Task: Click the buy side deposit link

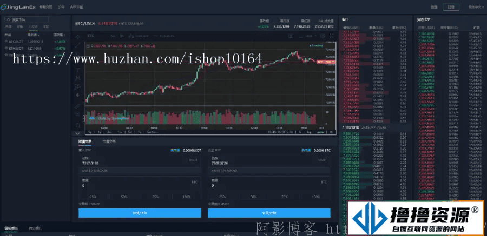Action: point(175,150)
